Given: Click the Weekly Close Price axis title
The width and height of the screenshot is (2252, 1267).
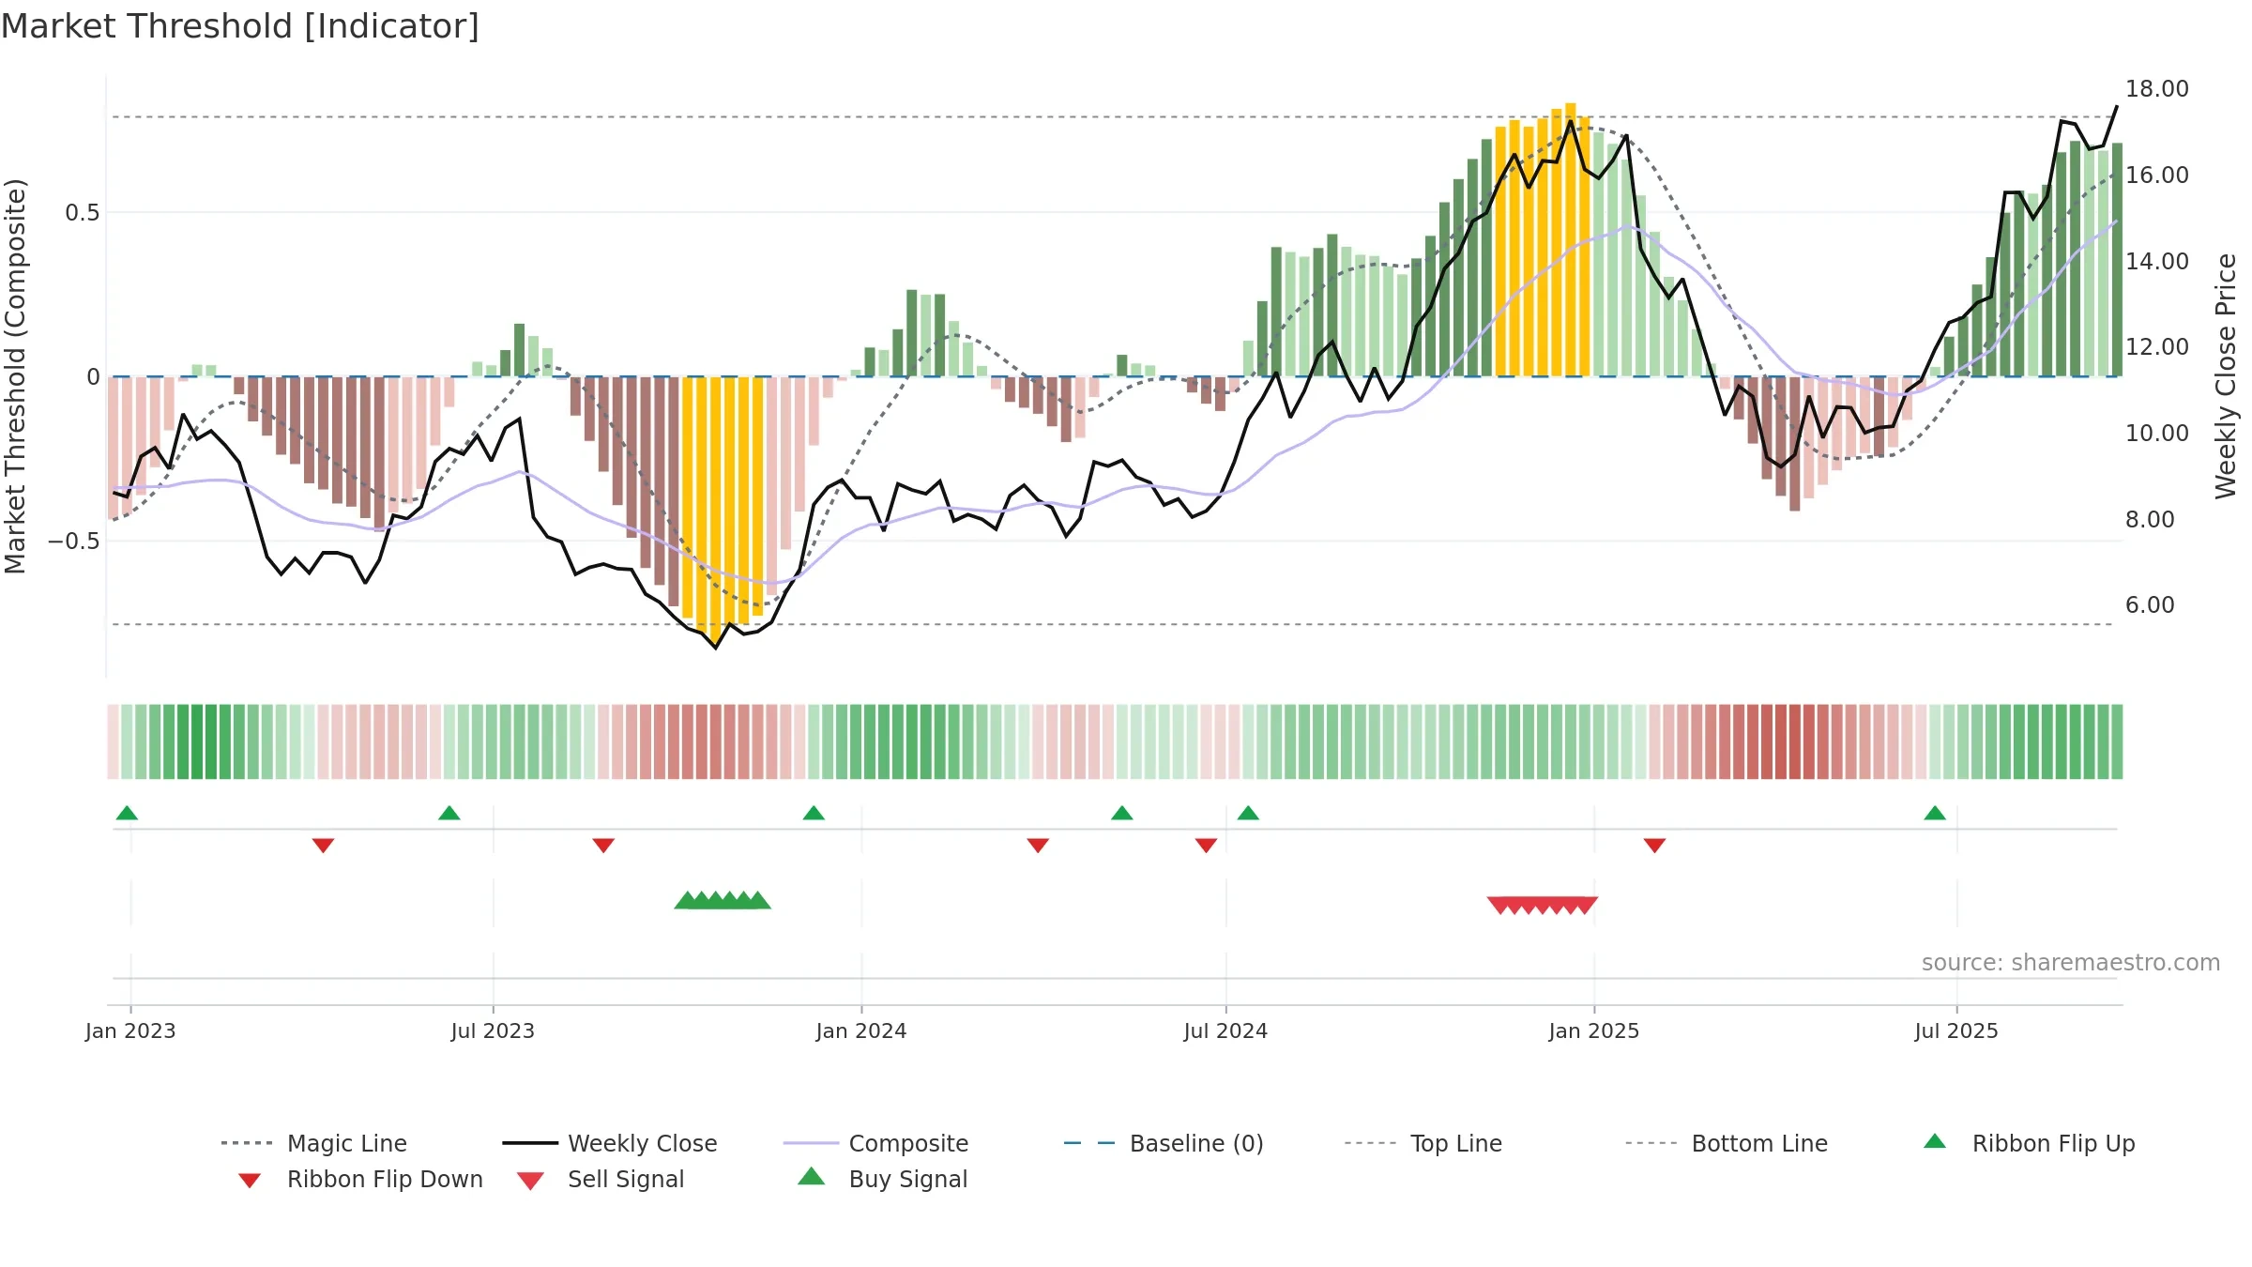Looking at the screenshot, I should [x=2226, y=375].
